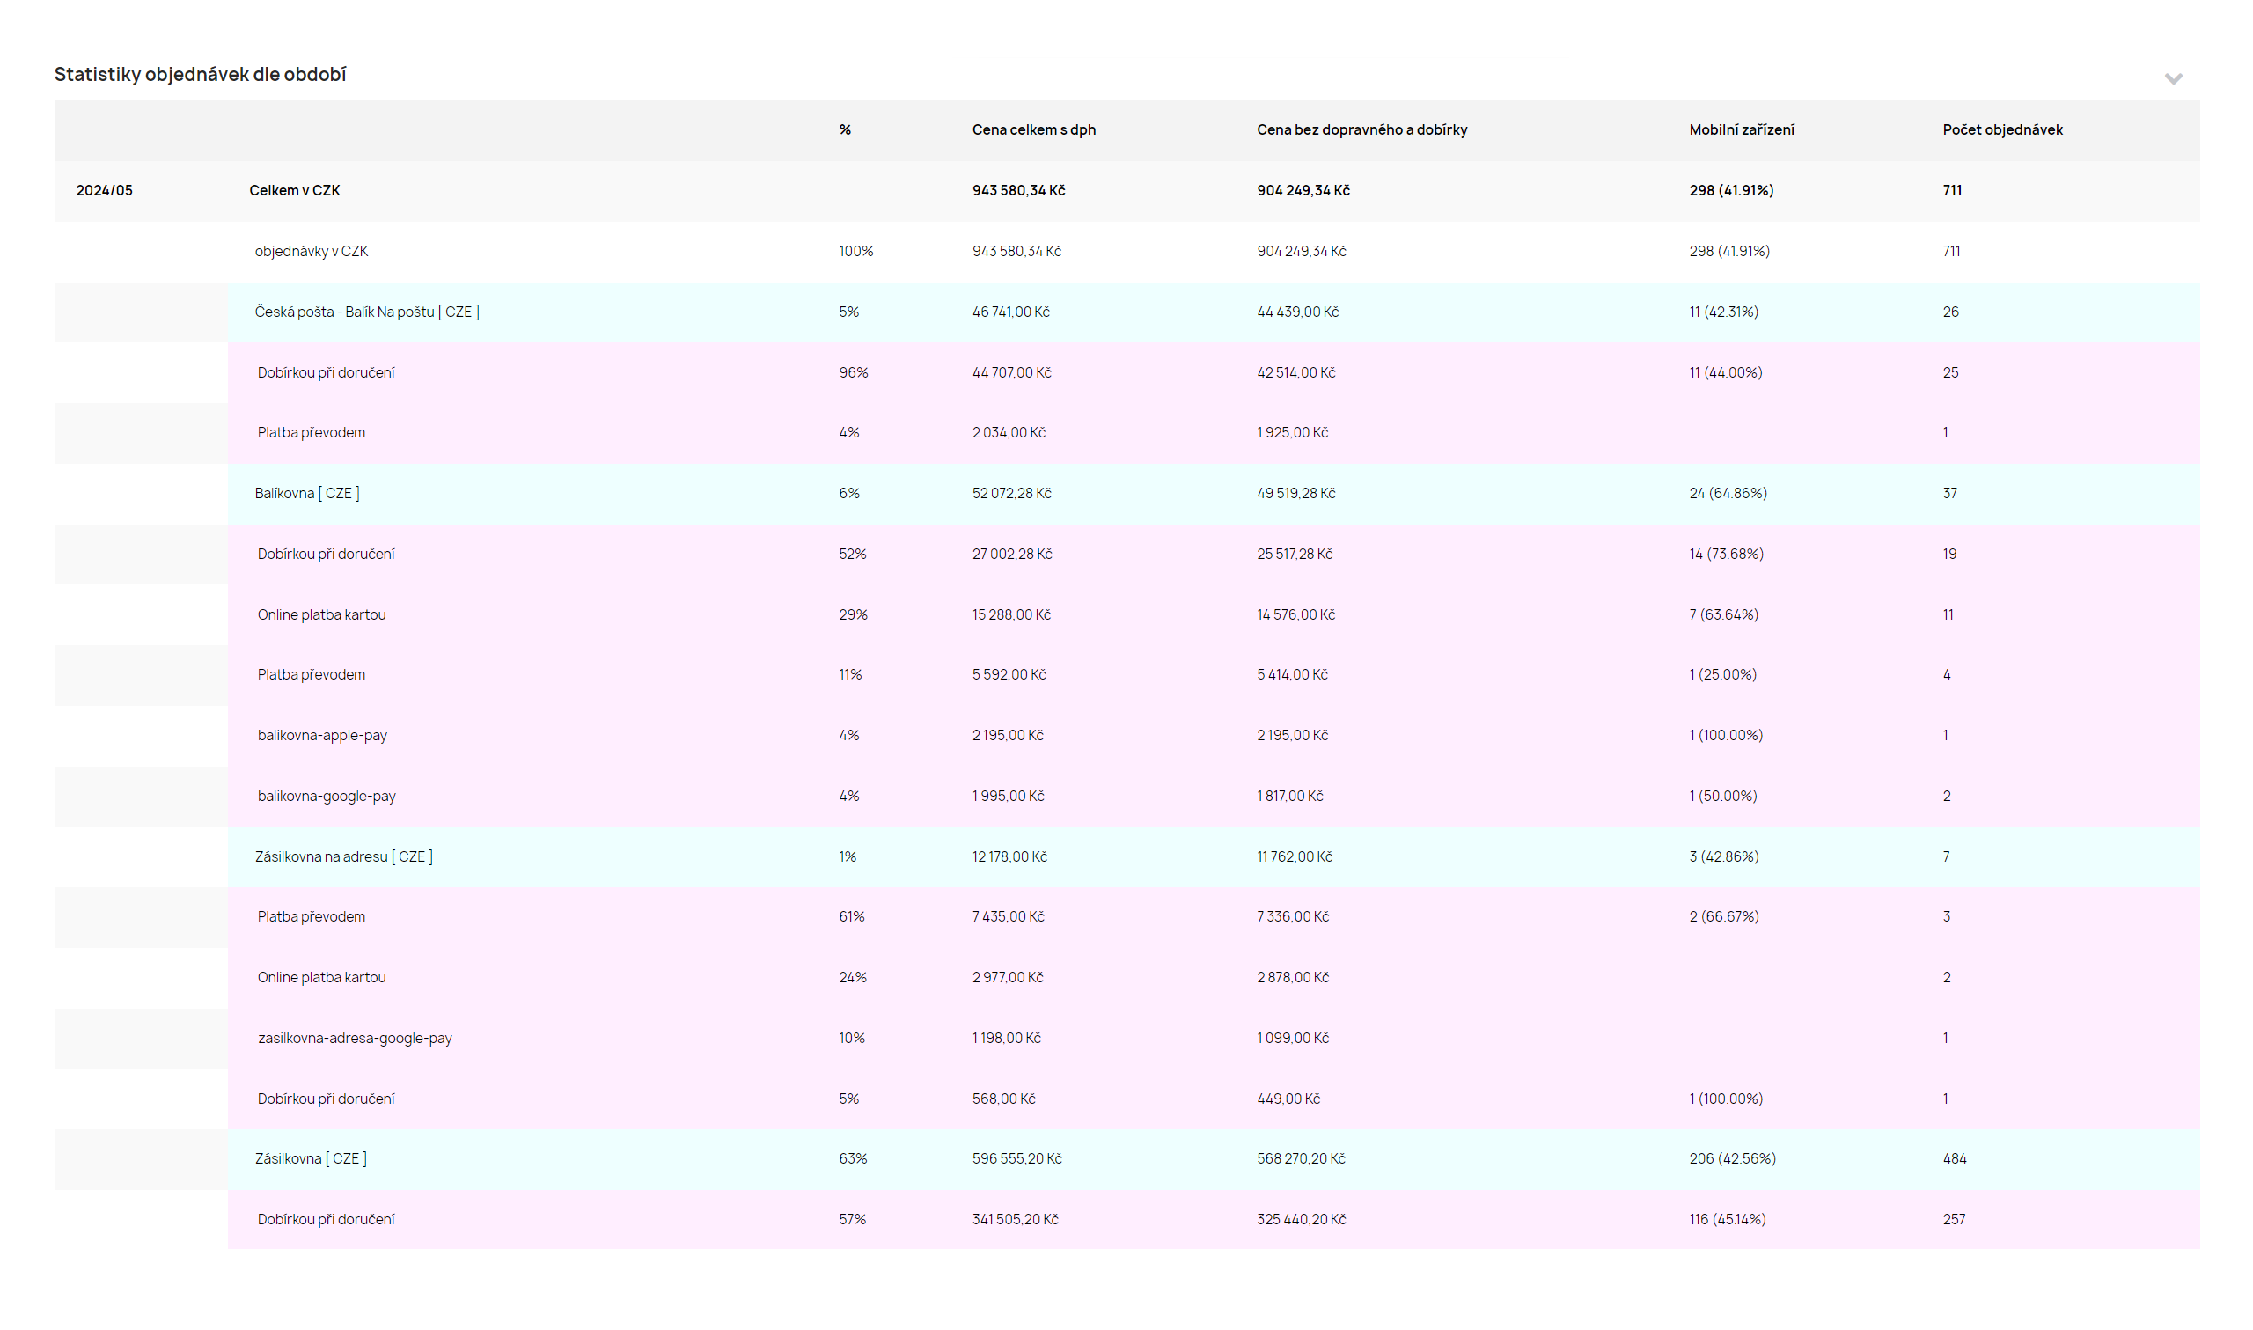
Task: Click 'Cena celkem s dph' column header
Action: [1034, 130]
